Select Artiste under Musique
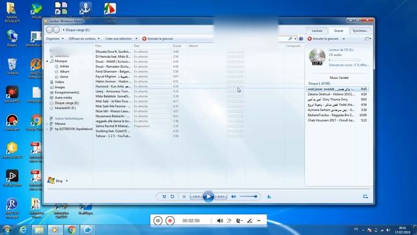 (x=62, y=67)
